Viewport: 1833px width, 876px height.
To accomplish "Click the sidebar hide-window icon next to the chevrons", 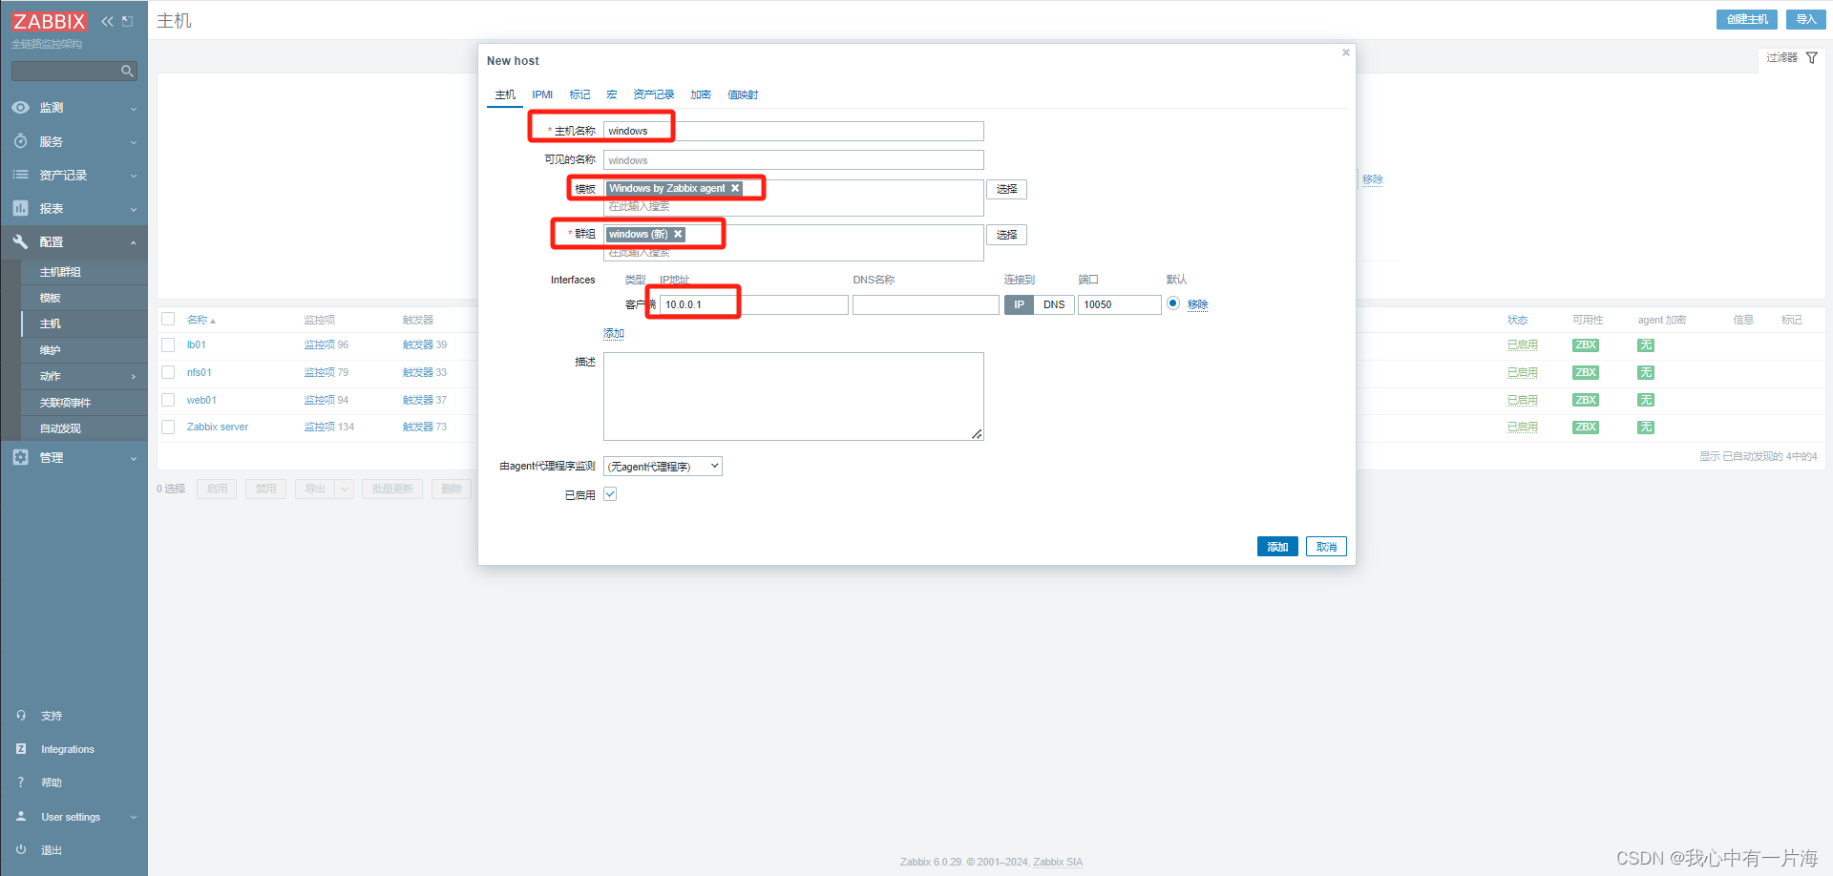I will 127,21.
